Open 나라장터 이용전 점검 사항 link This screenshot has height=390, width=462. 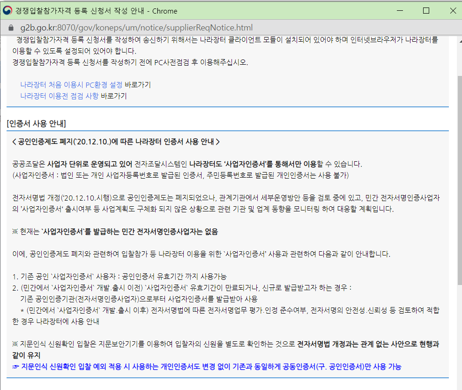click(59, 96)
